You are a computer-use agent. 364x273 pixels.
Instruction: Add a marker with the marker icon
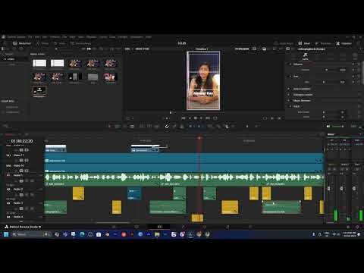[x=199, y=126]
